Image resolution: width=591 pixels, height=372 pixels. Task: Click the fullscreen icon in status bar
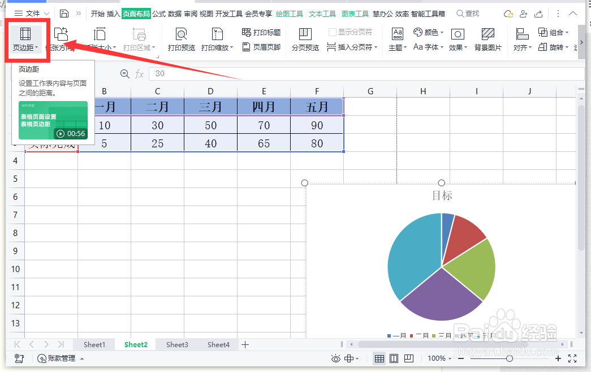(x=572, y=358)
